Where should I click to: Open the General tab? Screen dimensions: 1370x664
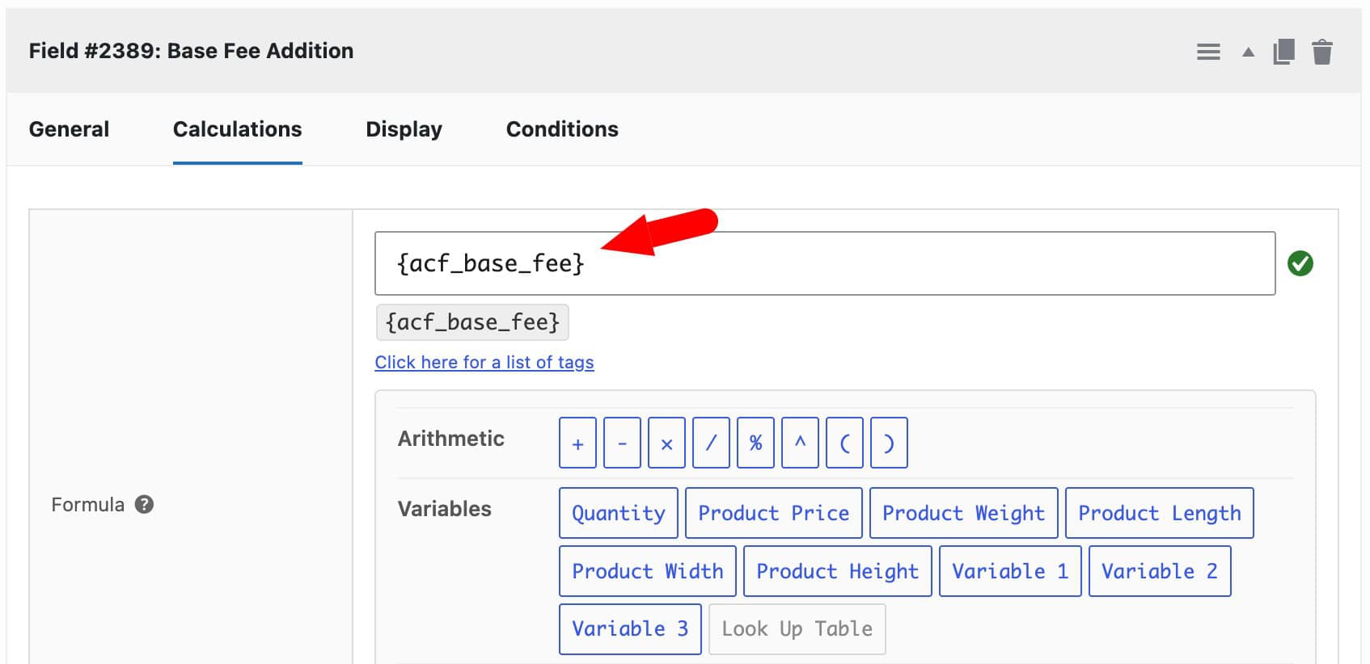(x=69, y=129)
